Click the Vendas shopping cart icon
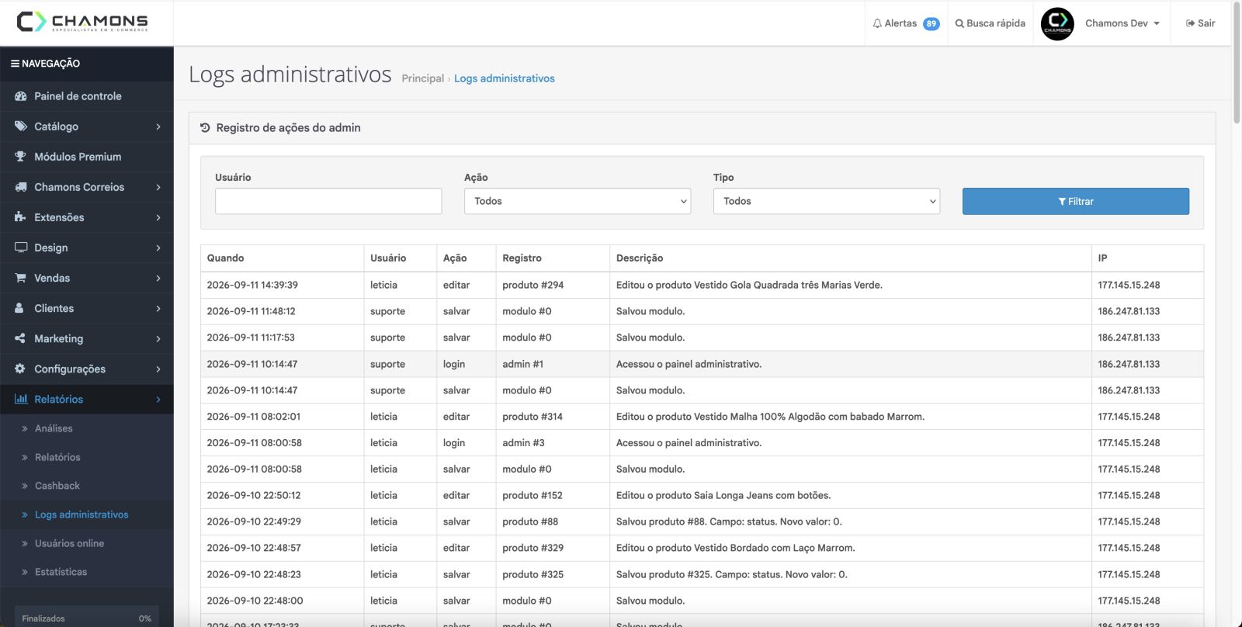Viewport: 1242px width, 627px height. point(20,278)
